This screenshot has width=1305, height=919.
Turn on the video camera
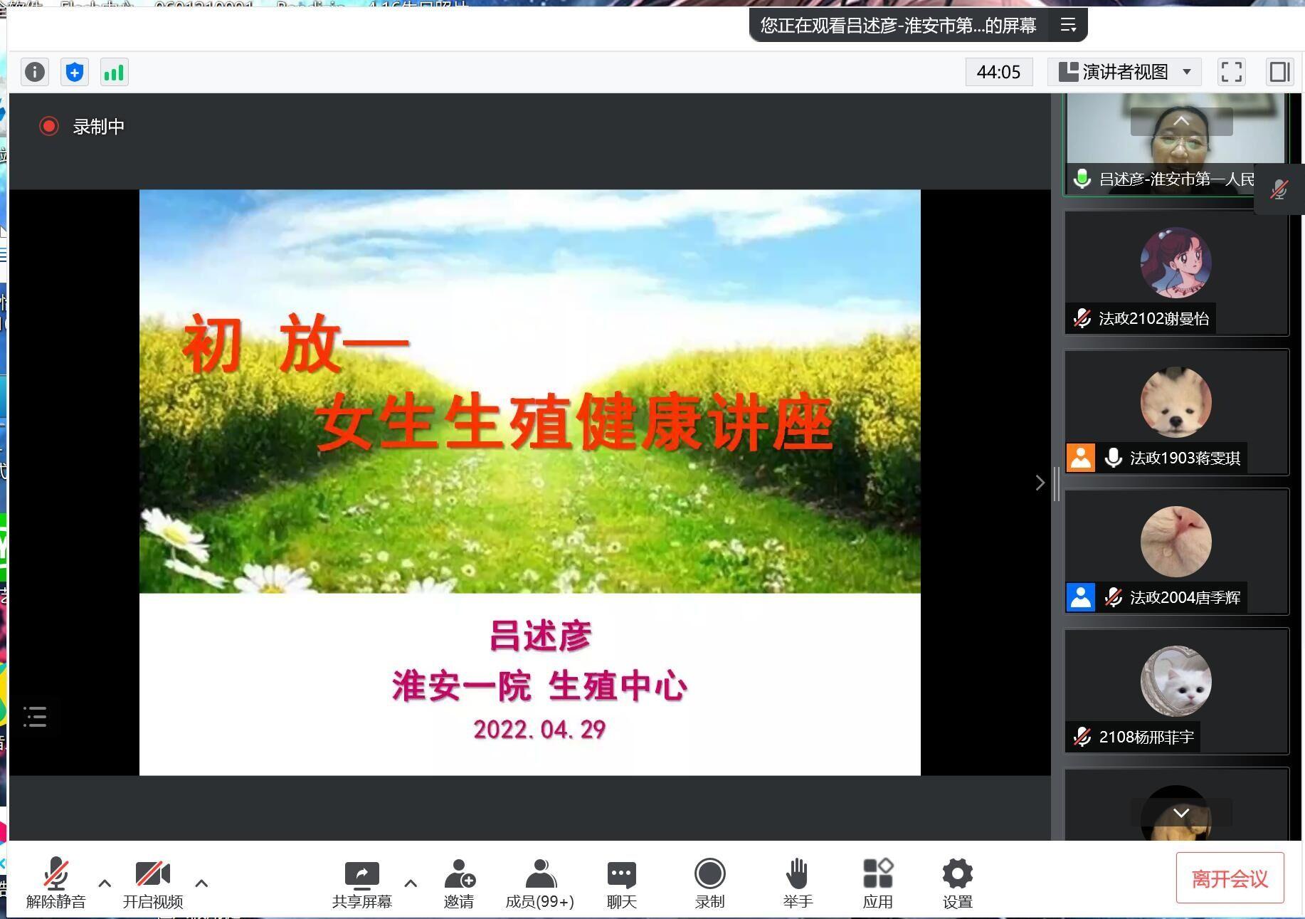tap(152, 883)
